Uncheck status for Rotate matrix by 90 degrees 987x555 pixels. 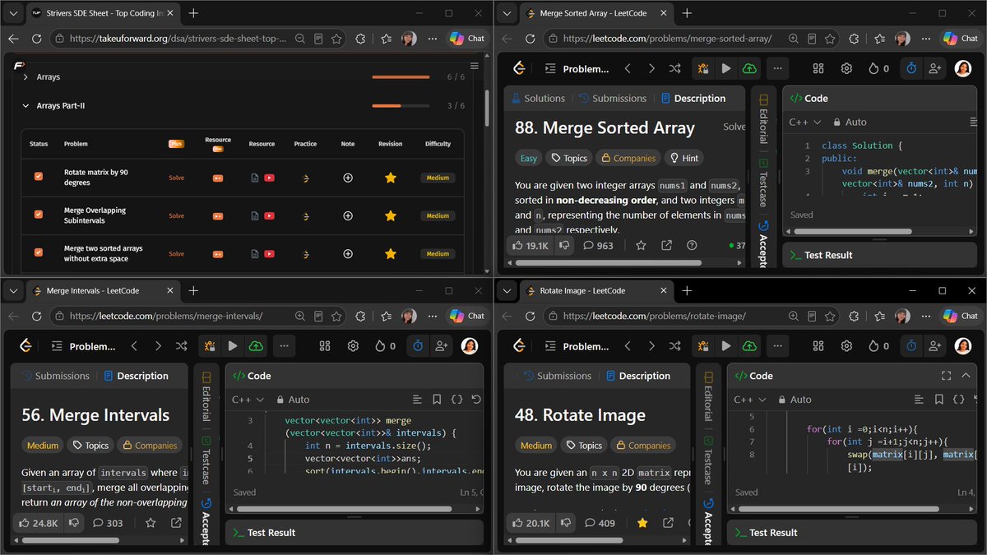(x=39, y=177)
